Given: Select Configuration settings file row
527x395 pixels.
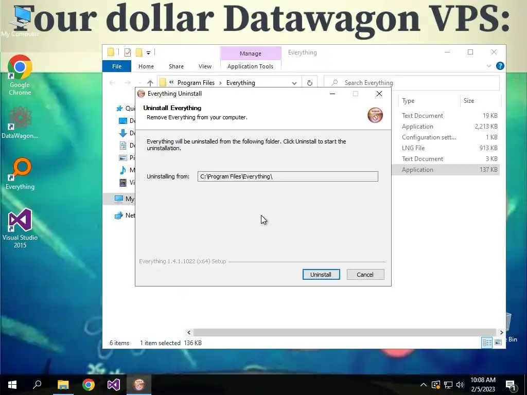Looking at the screenshot, I should tap(445, 137).
